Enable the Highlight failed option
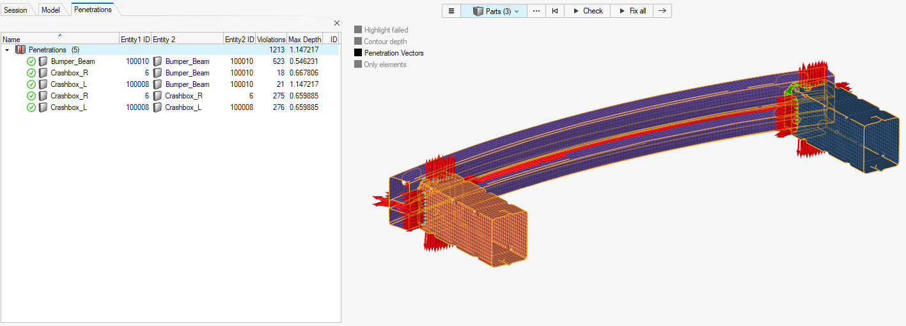Image resolution: width=906 pixels, height=326 pixels. coord(358,30)
